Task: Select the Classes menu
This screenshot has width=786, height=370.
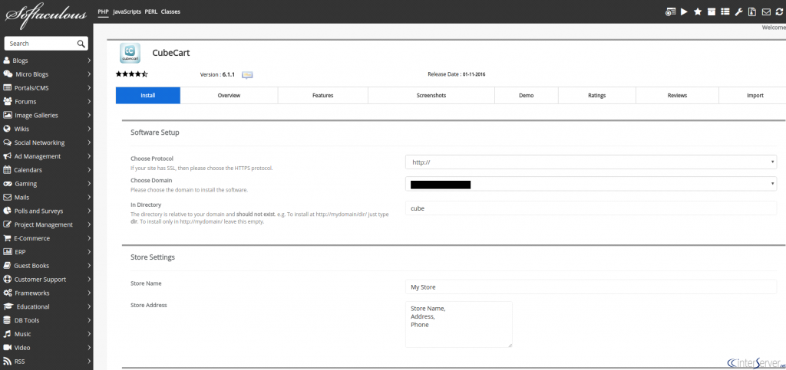Action: coord(170,11)
